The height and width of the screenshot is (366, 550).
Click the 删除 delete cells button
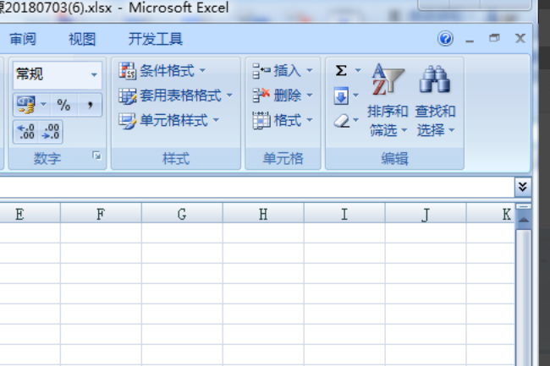[x=277, y=96]
